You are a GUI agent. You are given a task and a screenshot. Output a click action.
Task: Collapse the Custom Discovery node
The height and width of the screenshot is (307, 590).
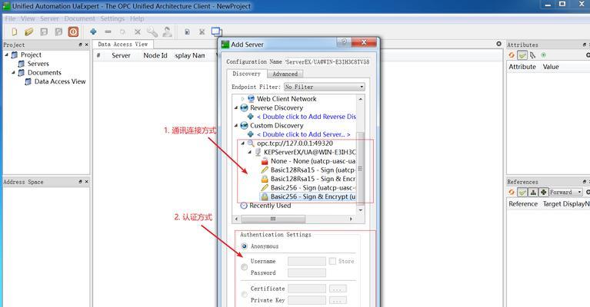coord(236,126)
